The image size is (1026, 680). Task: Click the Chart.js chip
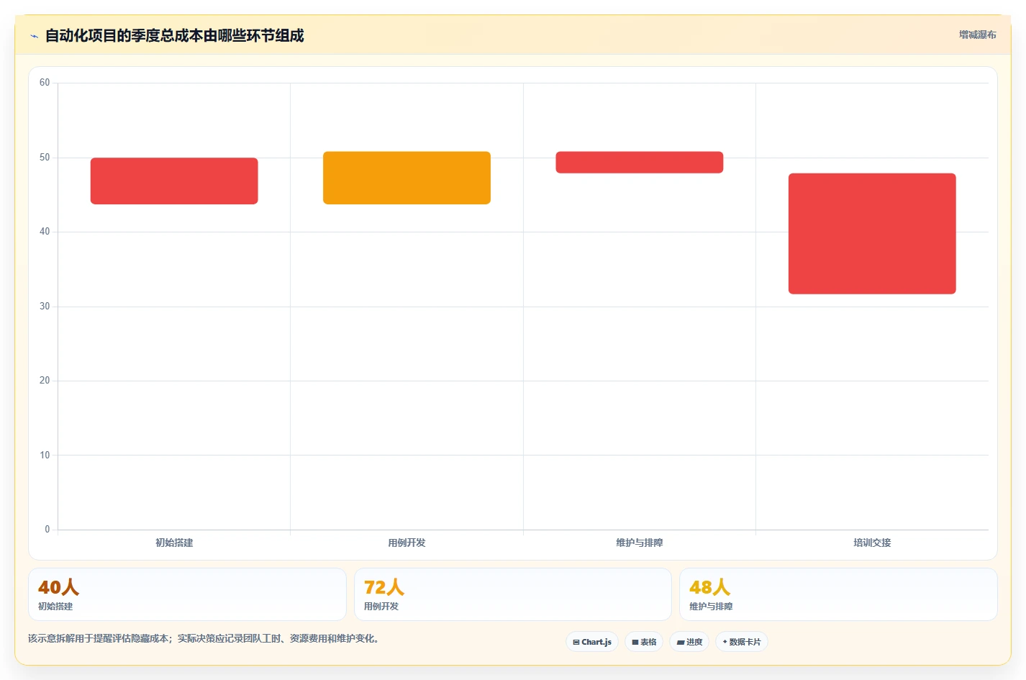(x=592, y=642)
